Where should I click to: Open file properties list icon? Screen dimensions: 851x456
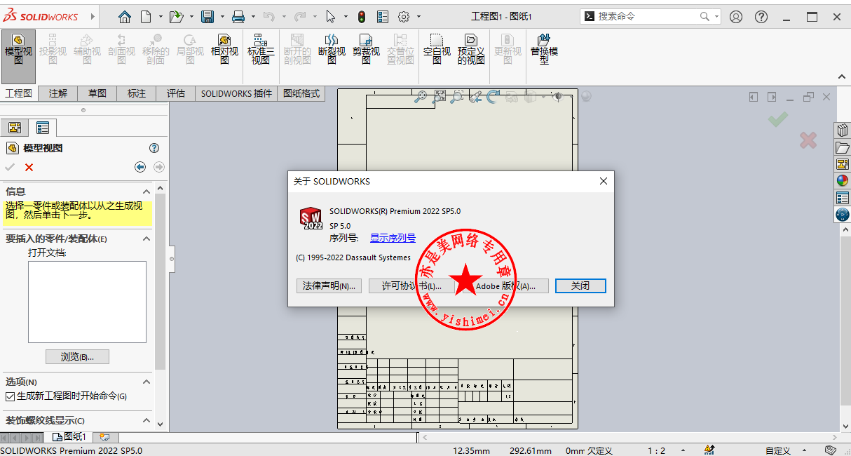pos(383,17)
